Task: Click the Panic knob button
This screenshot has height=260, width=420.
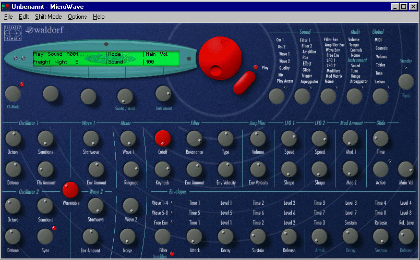Action: coord(406,82)
